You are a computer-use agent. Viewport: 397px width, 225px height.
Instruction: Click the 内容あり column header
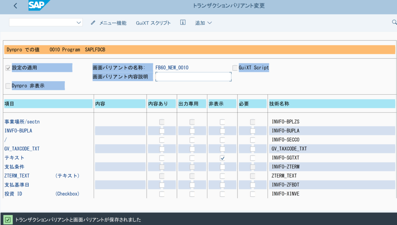162,104
